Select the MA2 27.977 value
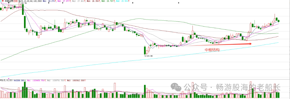290x99 pixels. pyautogui.click(x=66, y=1)
